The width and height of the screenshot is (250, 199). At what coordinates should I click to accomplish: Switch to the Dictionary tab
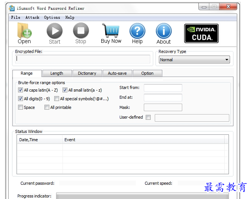point(87,74)
